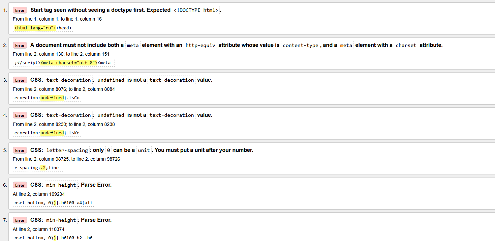Click the highlighted <meta charset="utf-8"> snippet
The height and width of the screenshot is (241, 495).
click(x=69, y=63)
